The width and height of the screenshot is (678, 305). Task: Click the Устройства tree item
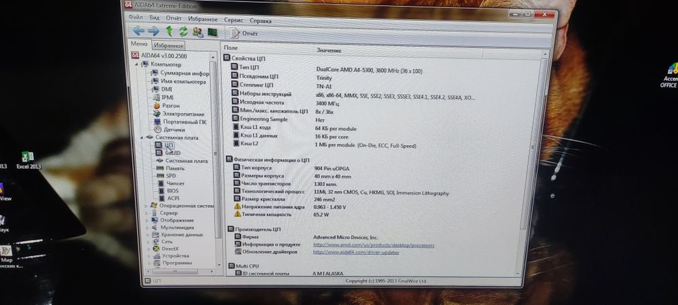[172, 256]
